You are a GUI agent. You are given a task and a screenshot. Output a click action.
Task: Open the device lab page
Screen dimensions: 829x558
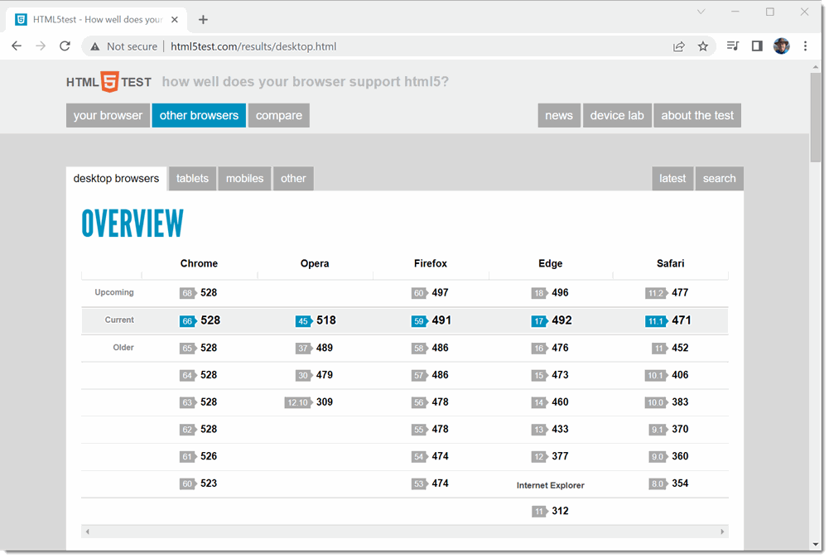pyautogui.click(x=617, y=115)
